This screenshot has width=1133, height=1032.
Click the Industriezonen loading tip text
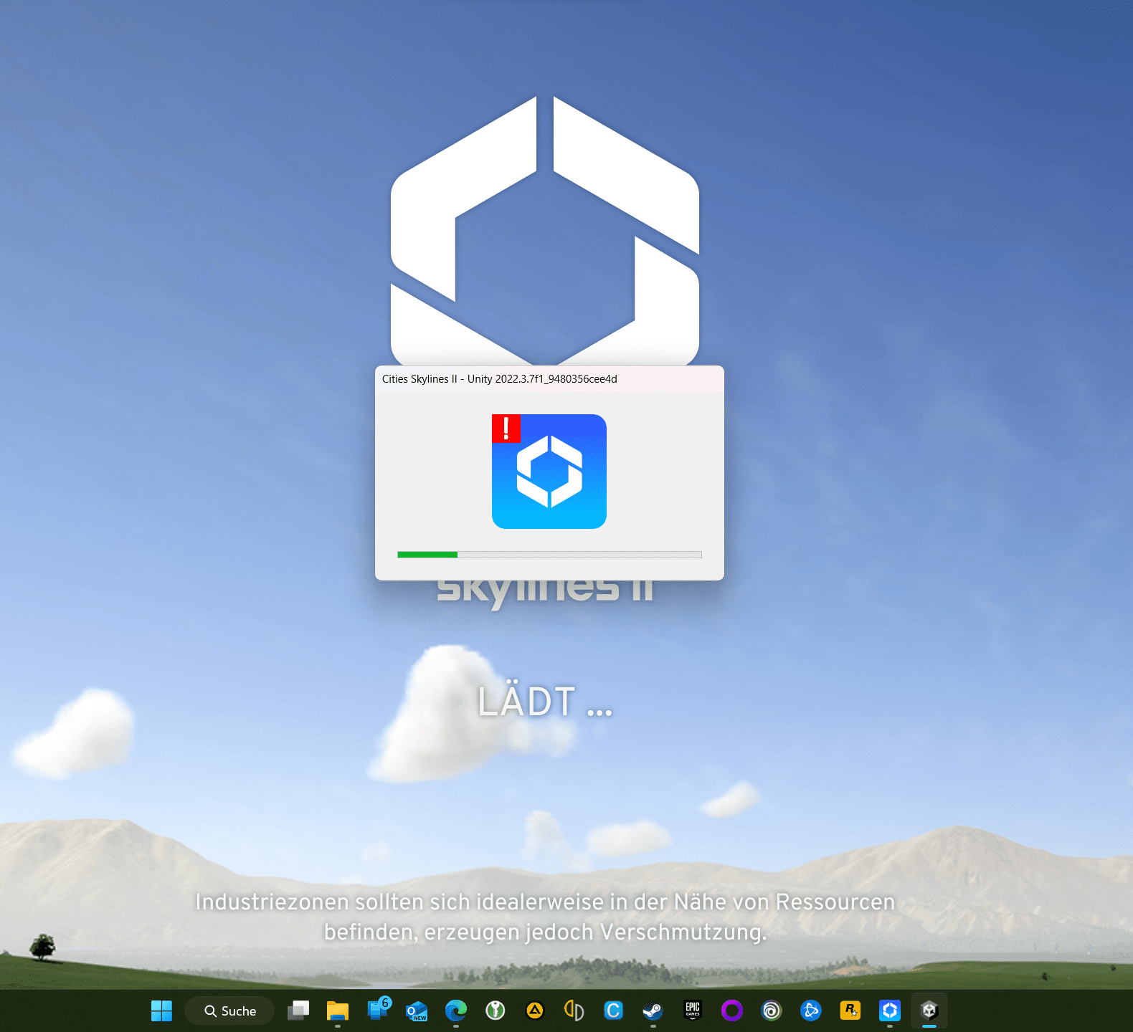(x=545, y=917)
